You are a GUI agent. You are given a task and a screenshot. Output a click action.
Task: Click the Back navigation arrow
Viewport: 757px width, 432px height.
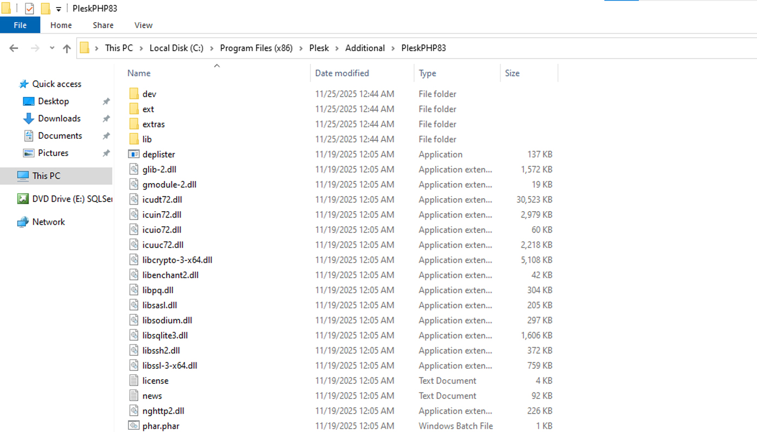[x=14, y=48]
